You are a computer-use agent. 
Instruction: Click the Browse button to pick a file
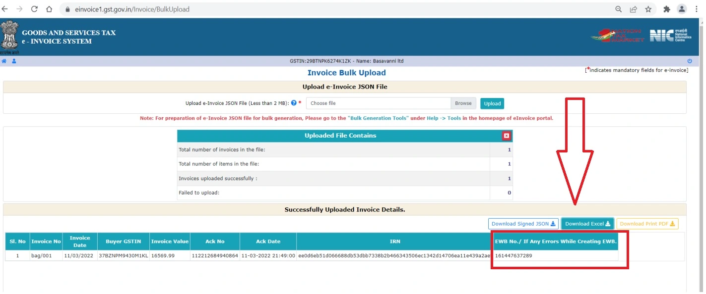pyautogui.click(x=462, y=103)
